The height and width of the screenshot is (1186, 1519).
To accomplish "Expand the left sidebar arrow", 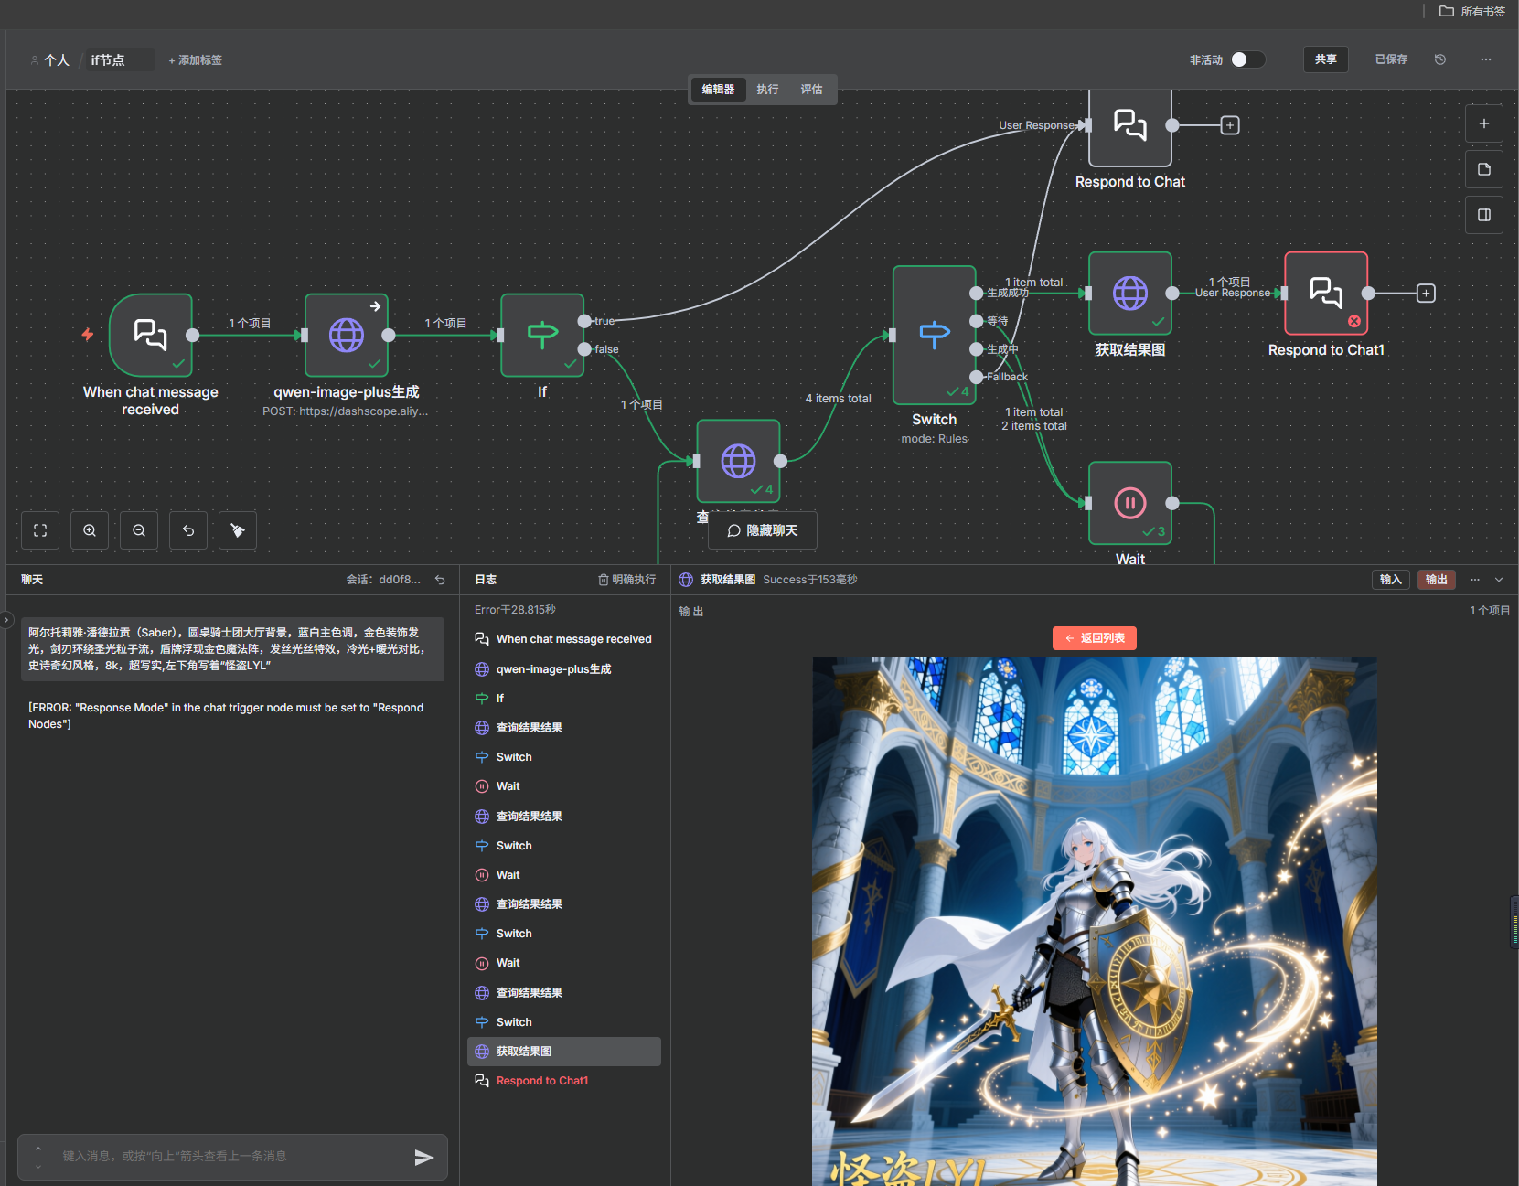I will pyautogui.click(x=6, y=620).
